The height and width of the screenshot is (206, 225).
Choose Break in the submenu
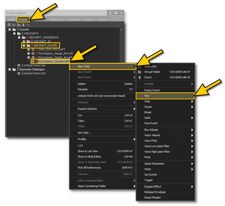(x=165, y=112)
